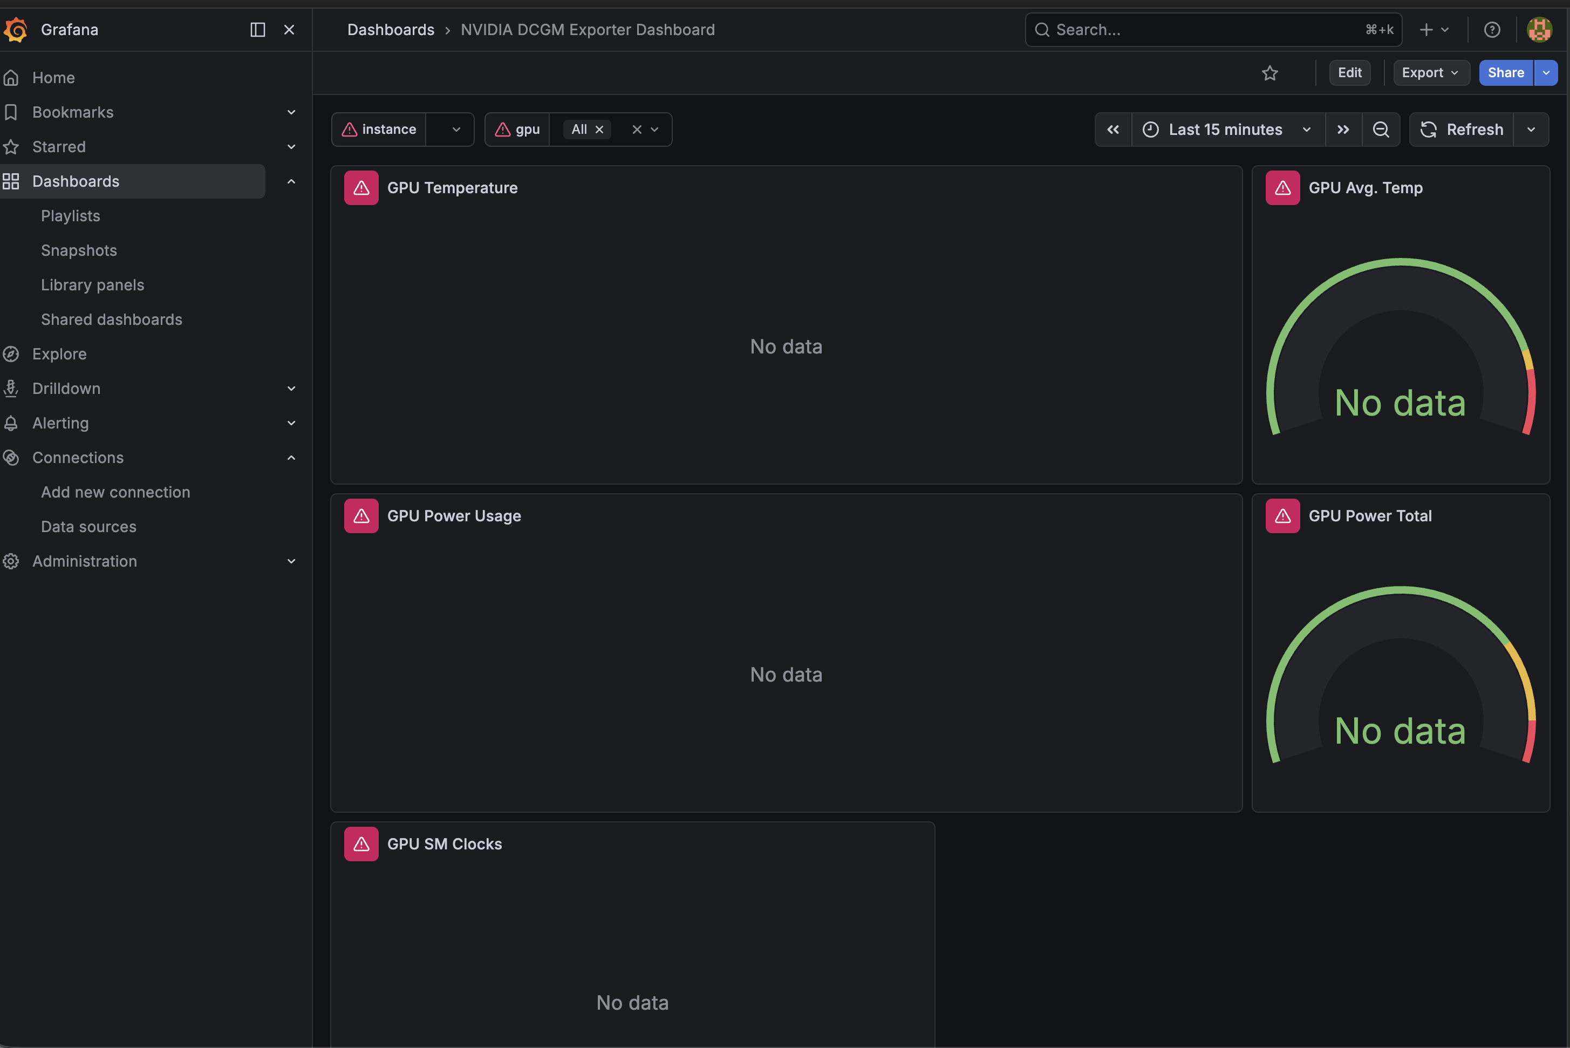Viewport: 1570px width, 1048px height.
Task: Expand the Administration section
Action: point(291,561)
